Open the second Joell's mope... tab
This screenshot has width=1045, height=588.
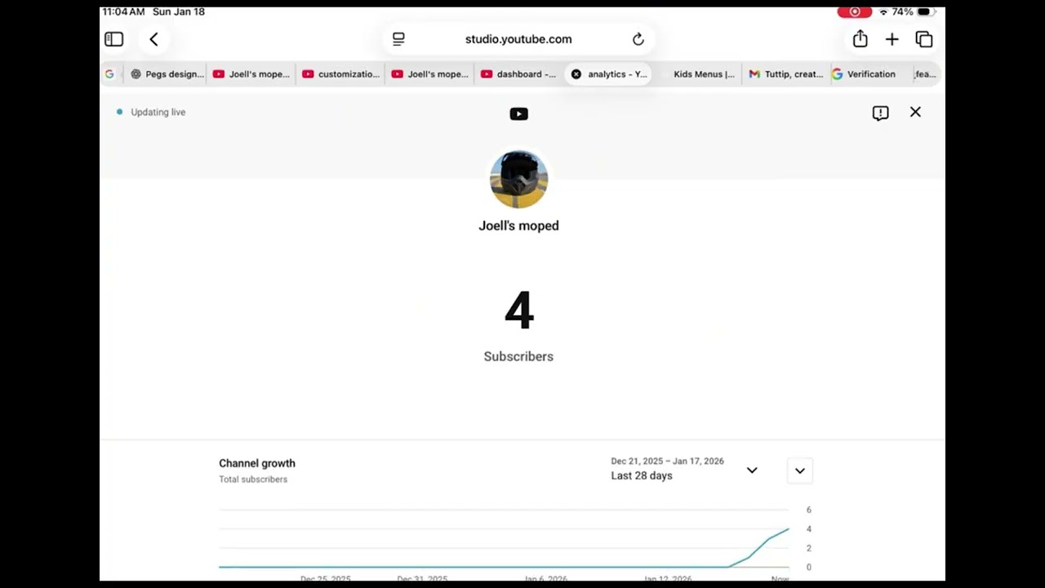pyautogui.click(x=430, y=74)
